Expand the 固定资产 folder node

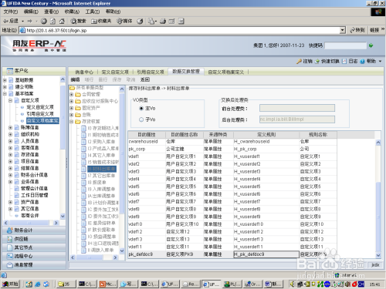point(72,108)
